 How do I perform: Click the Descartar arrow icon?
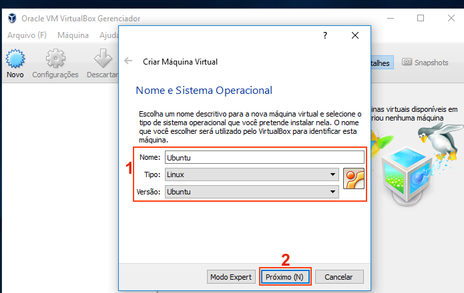103,58
